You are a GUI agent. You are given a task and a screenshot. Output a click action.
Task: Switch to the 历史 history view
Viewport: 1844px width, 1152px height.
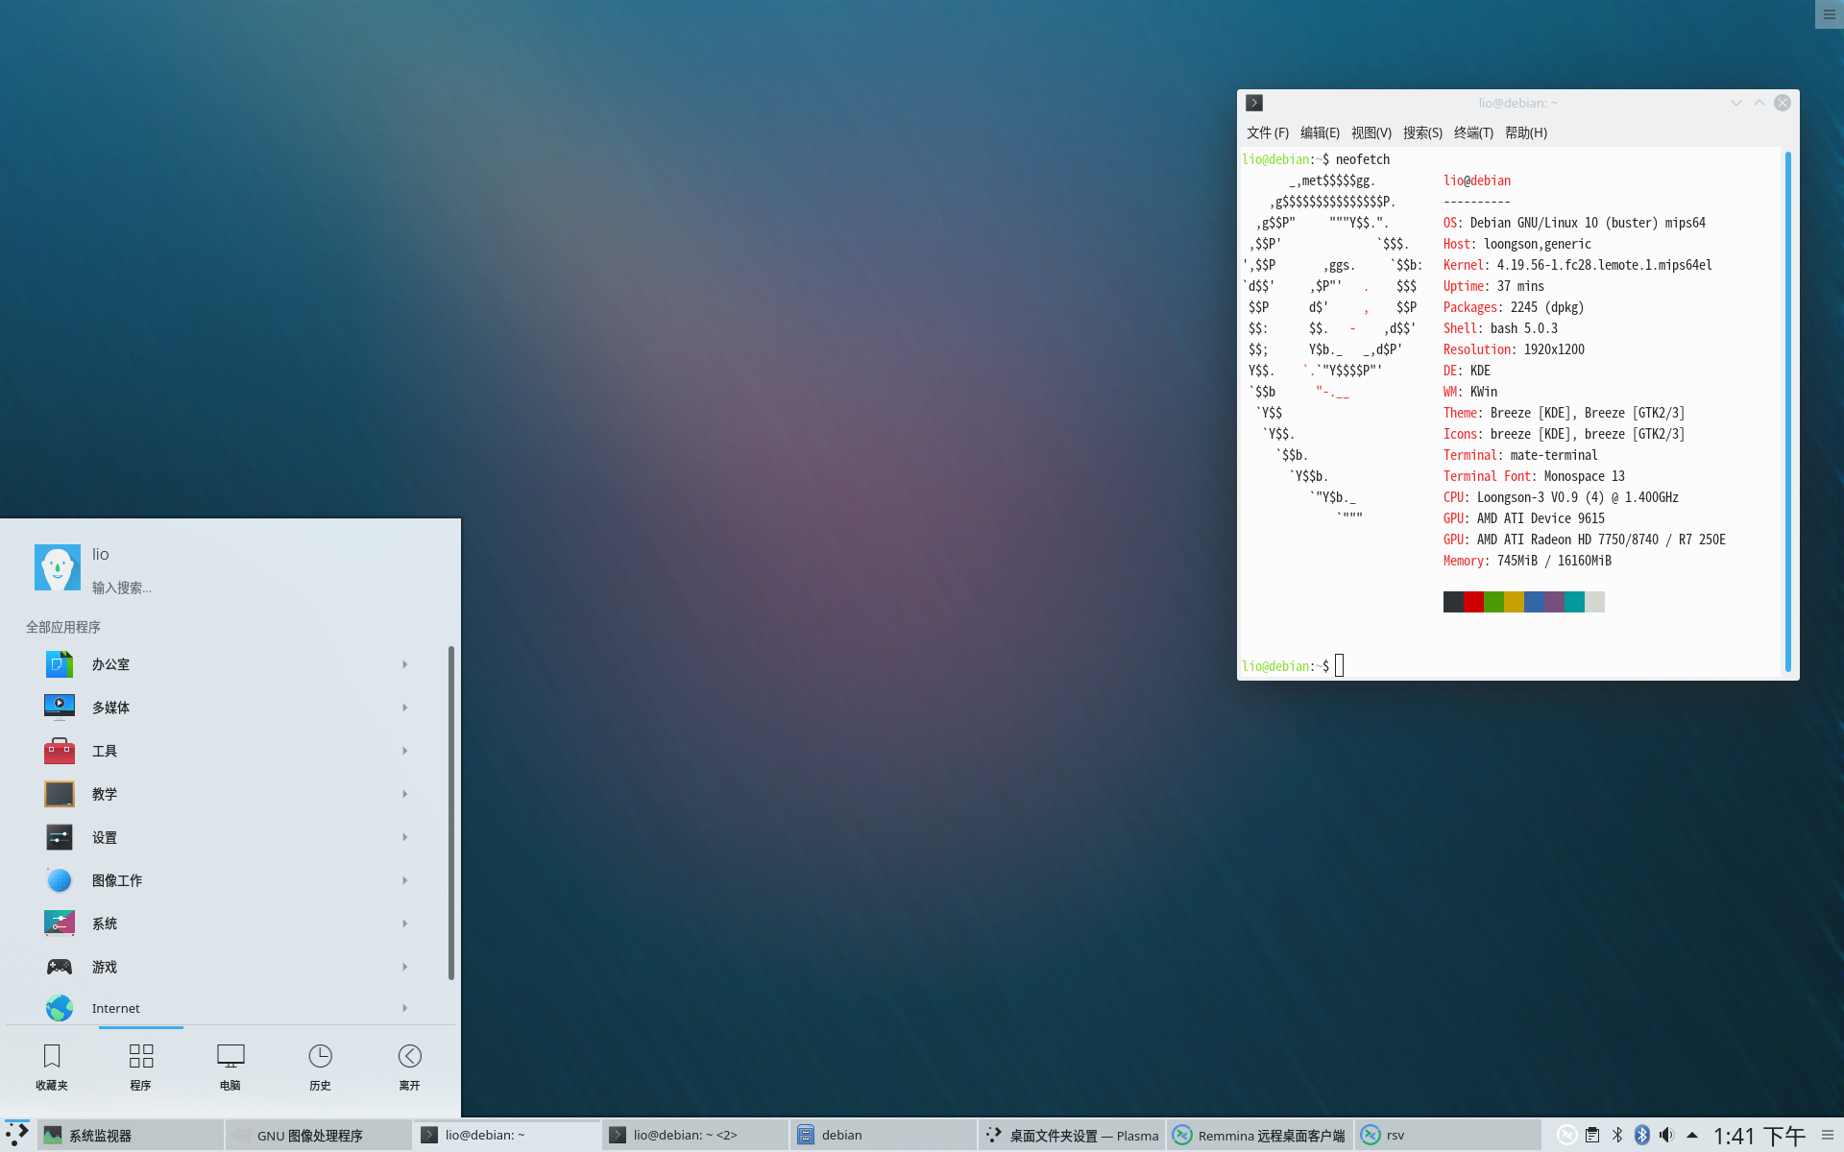click(320, 1066)
